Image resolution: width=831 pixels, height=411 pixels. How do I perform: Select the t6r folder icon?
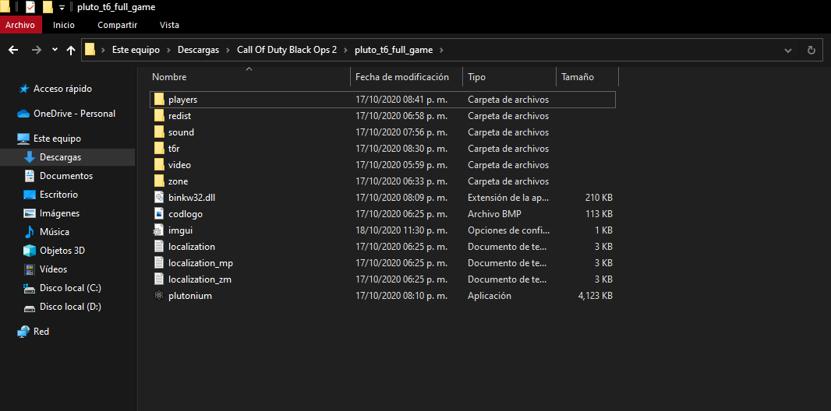point(159,149)
